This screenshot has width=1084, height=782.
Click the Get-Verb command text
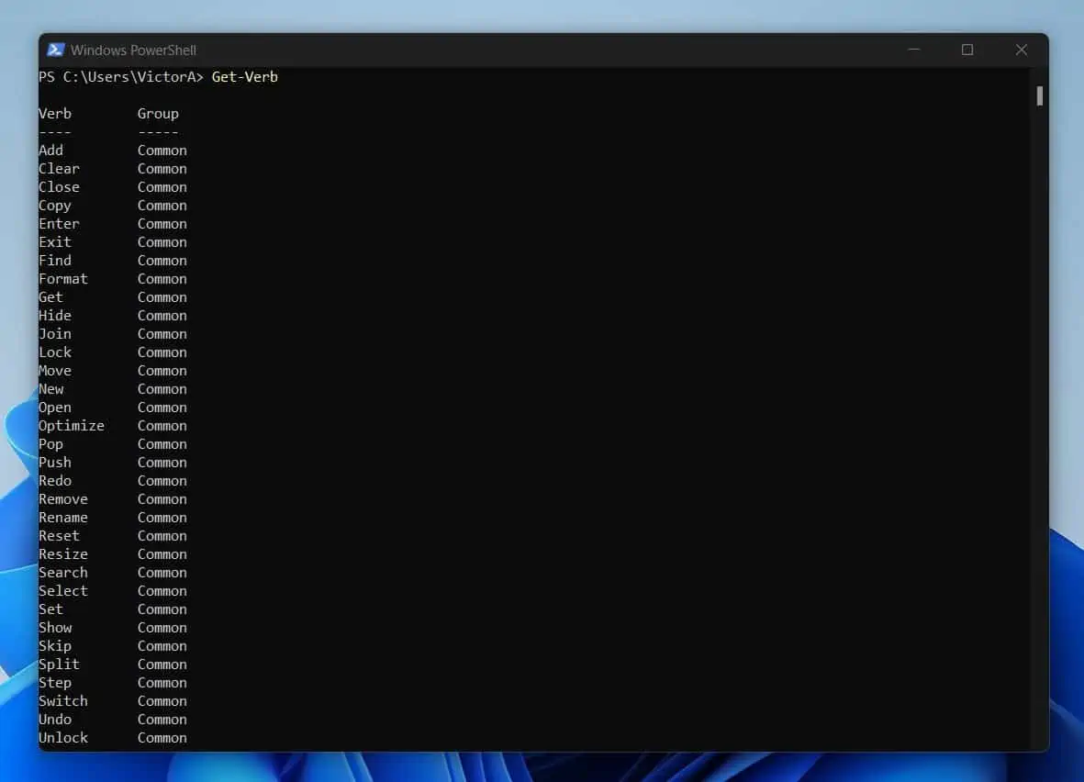click(245, 77)
